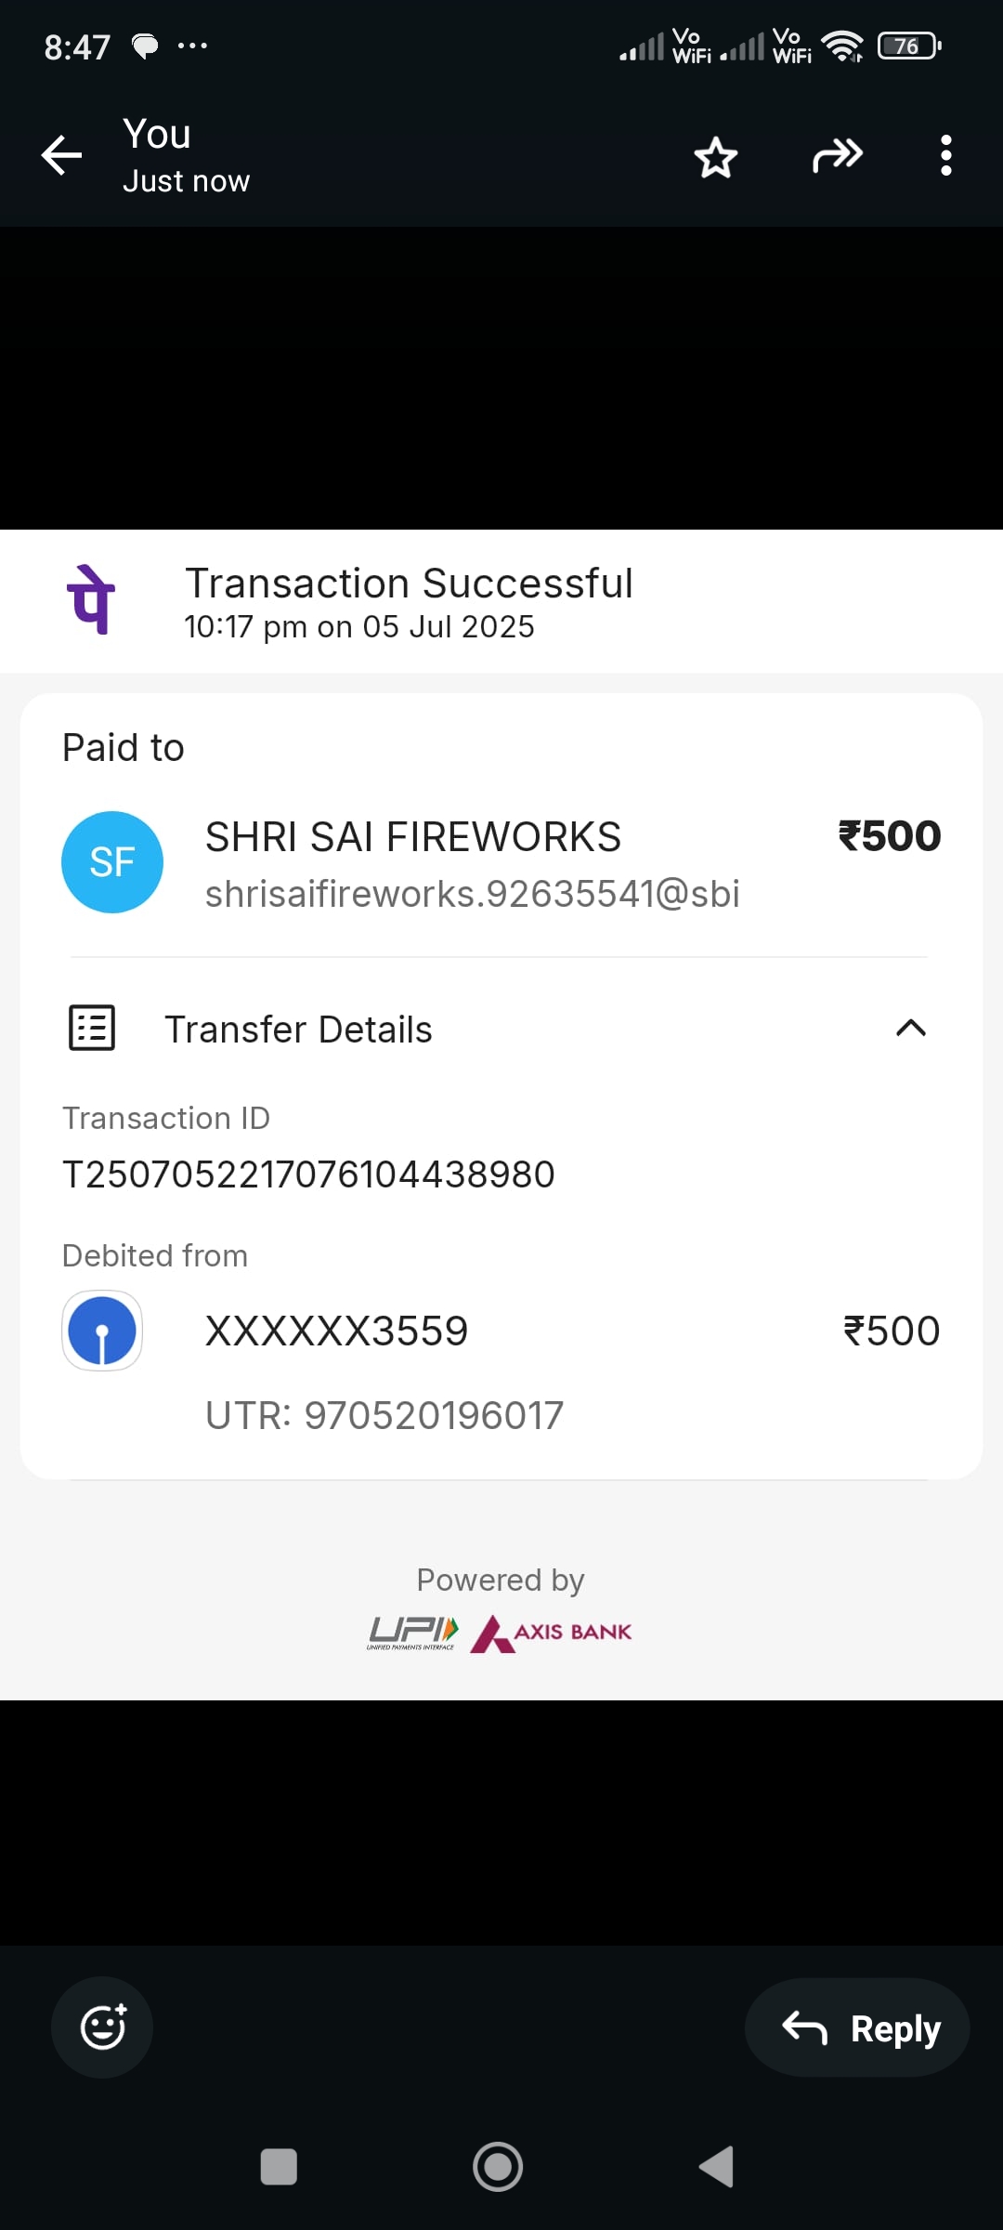
Task: Tap the SF recipient avatar
Action: tap(112, 862)
